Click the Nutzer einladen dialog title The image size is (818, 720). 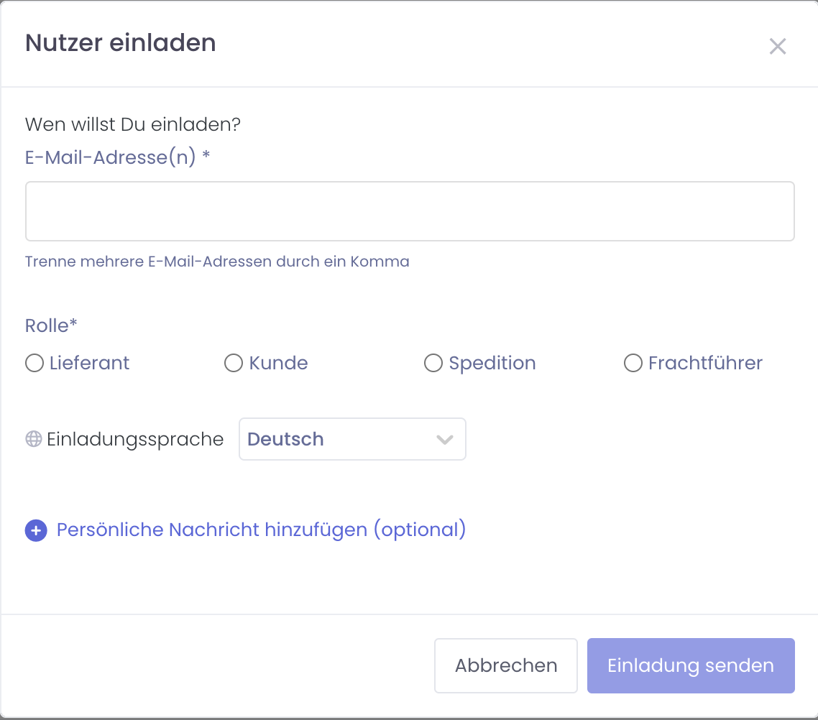coord(121,43)
